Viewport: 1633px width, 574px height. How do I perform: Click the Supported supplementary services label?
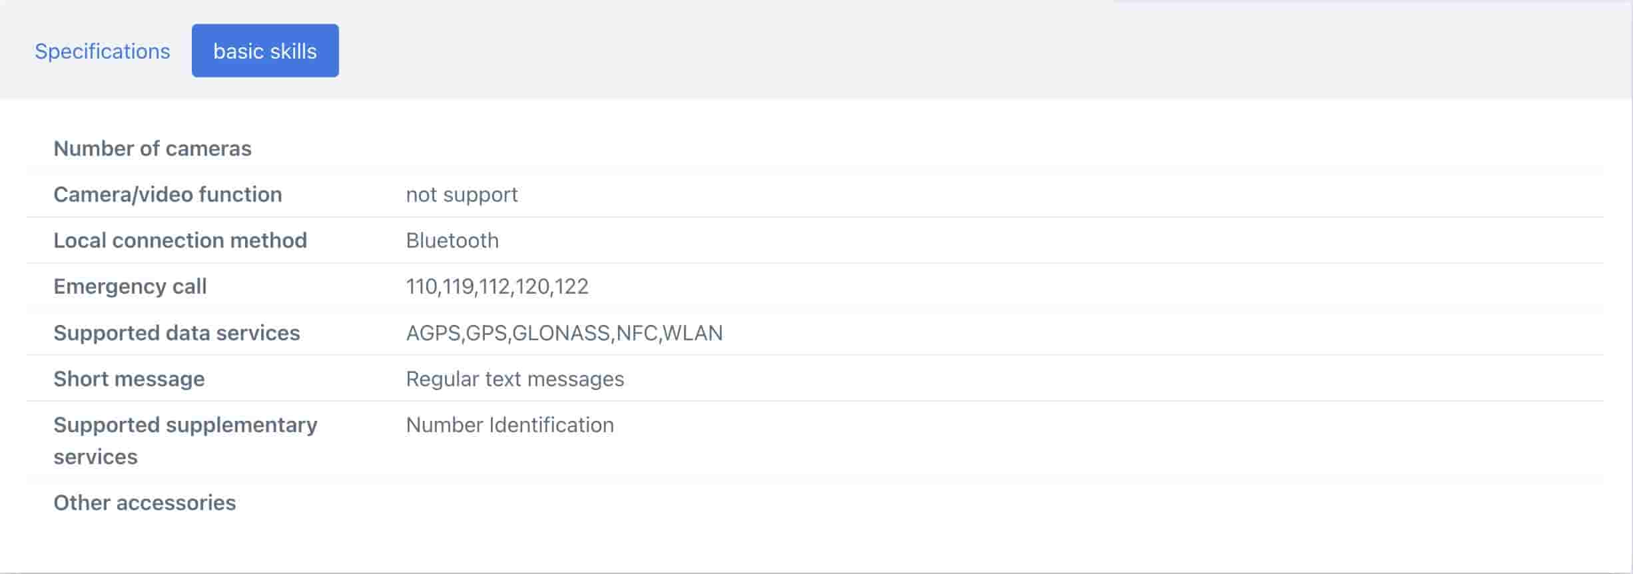click(185, 440)
